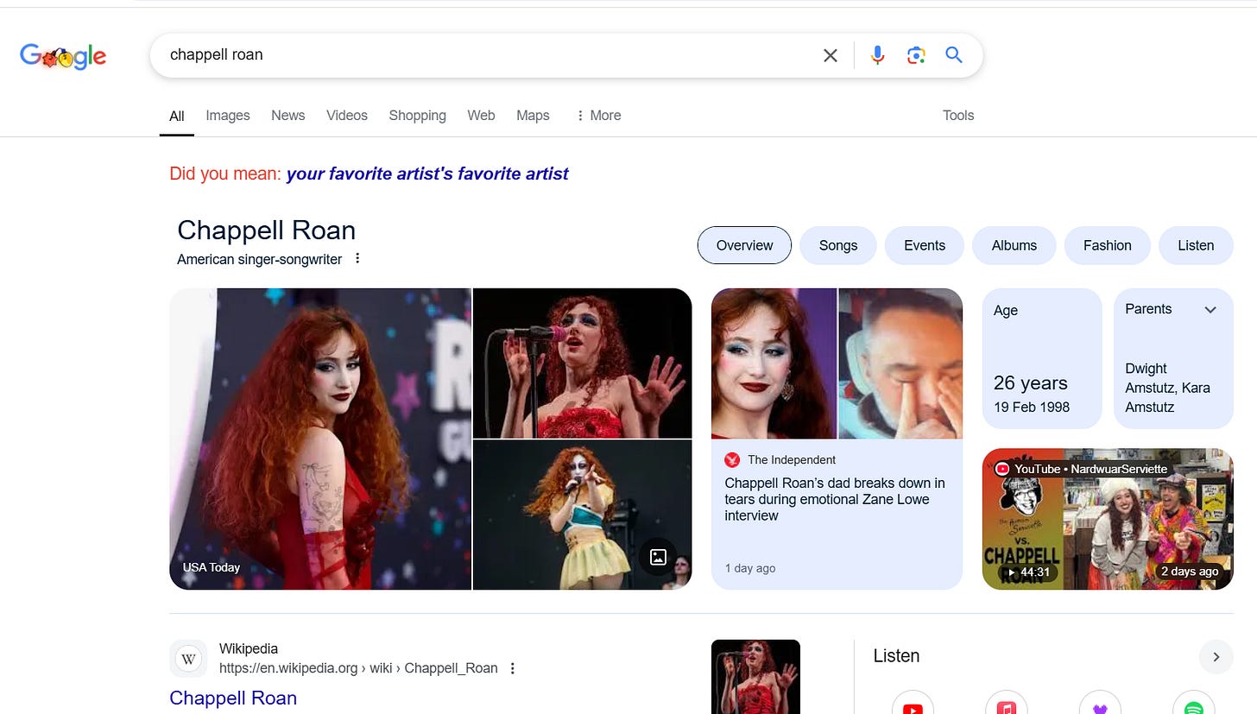Open the purple music service icon

pyautogui.click(x=1100, y=703)
